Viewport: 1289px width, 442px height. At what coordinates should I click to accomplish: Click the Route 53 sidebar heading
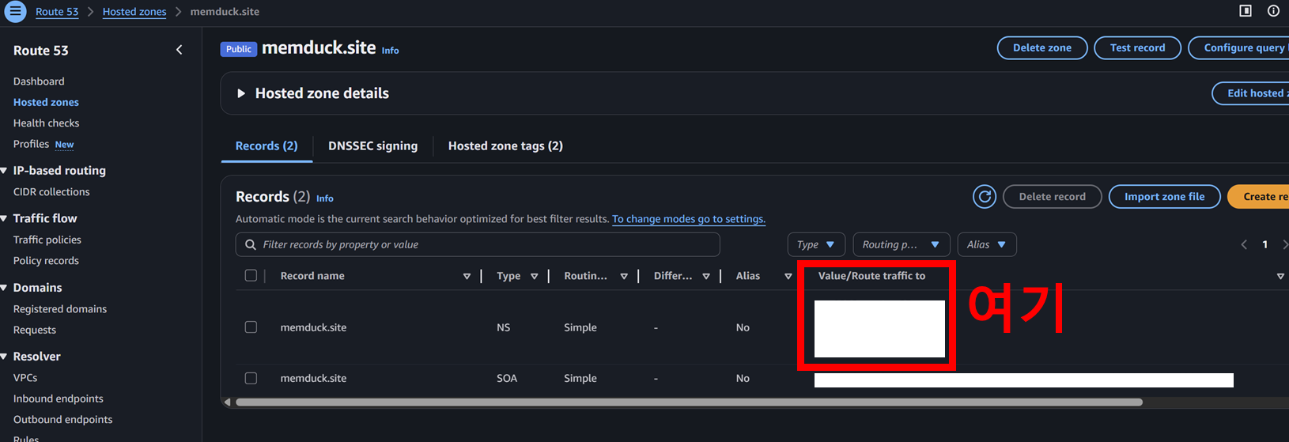41,50
